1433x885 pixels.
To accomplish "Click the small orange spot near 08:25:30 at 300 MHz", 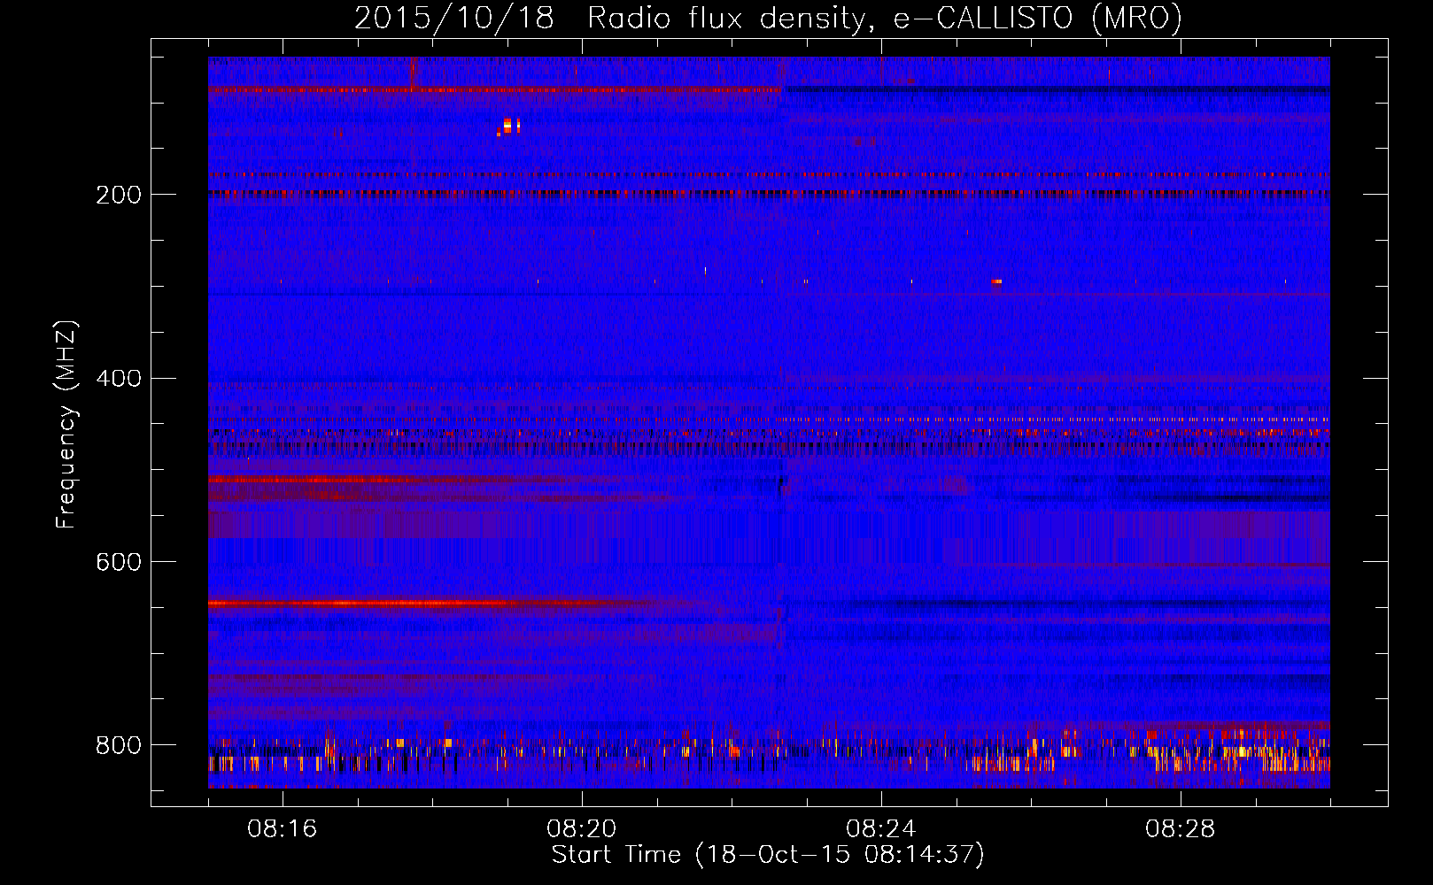I will click(x=996, y=282).
